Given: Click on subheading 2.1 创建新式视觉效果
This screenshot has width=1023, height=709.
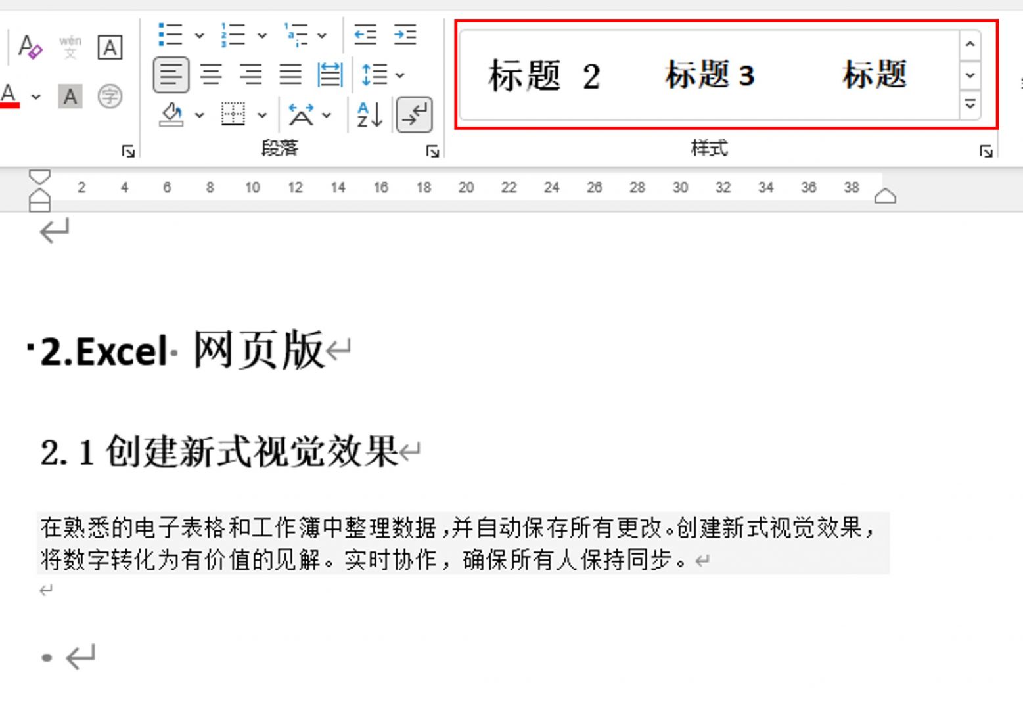Looking at the screenshot, I should 219,451.
